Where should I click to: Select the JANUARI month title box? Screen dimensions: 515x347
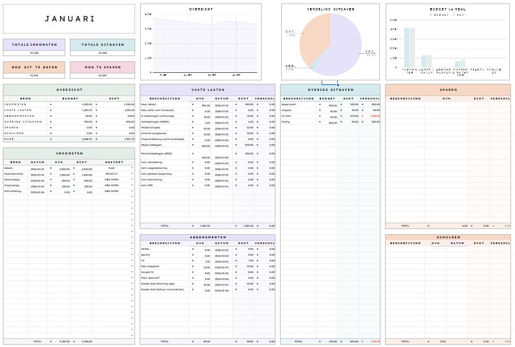pos(69,19)
